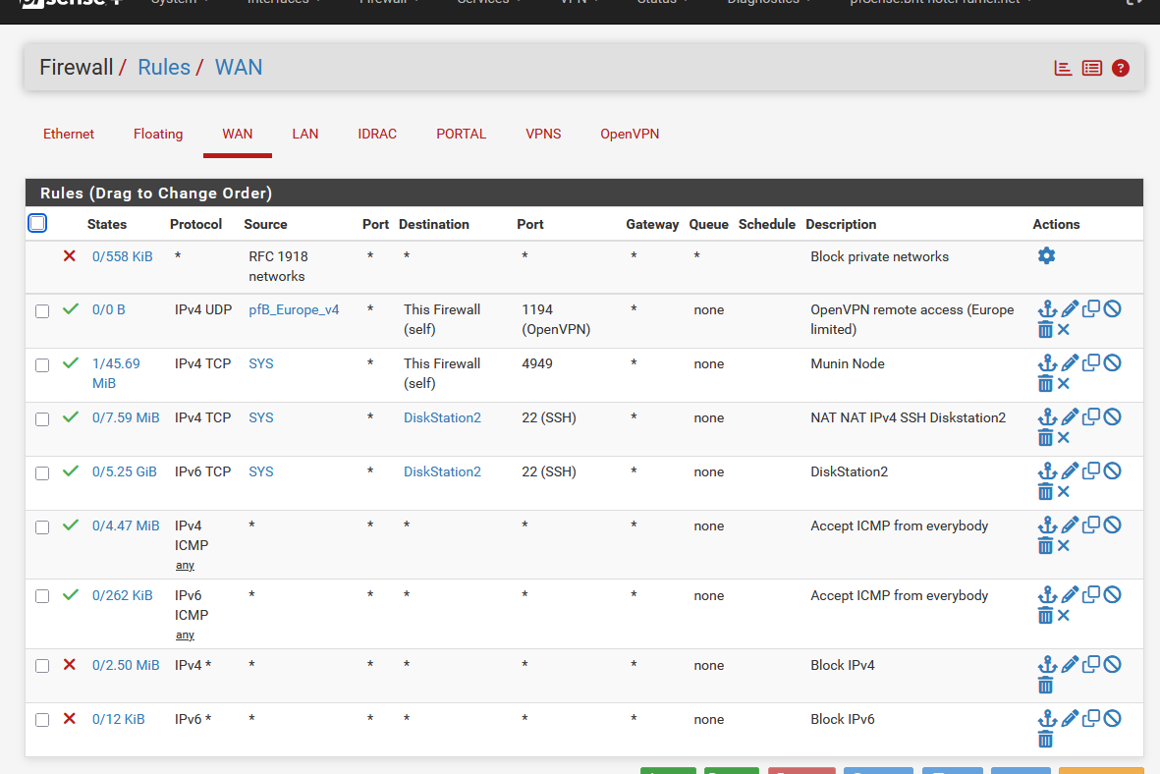Open the Floating rules tab
The width and height of the screenshot is (1160, 774).
(x=158, y=134)
